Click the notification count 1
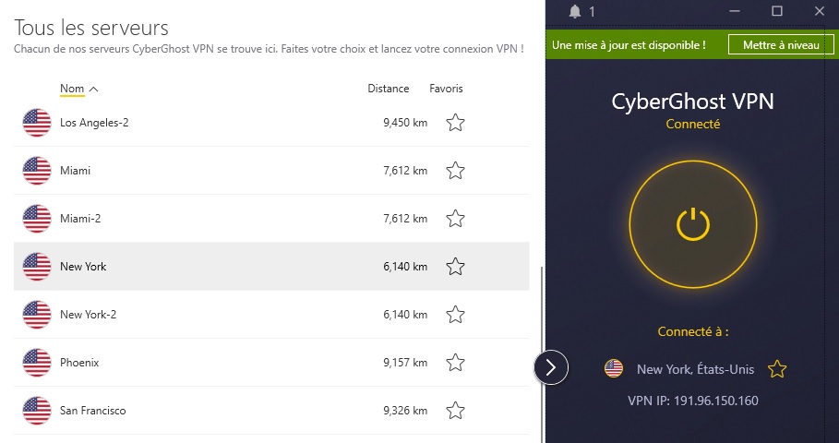The width and height of the screenshot is (839, 443). click(x=592, y=11)
